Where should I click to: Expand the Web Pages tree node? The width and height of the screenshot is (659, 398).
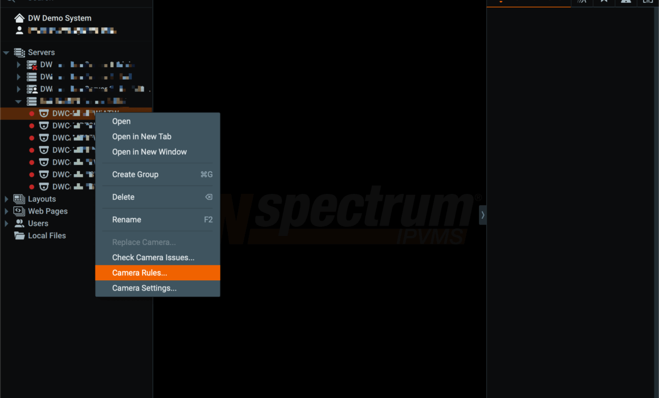coord(6,211)
